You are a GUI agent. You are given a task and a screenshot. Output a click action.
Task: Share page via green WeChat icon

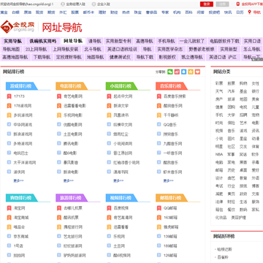coord(170,72)
